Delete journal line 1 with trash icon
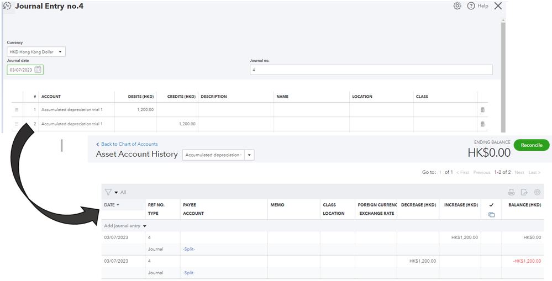 click(482, 110)
